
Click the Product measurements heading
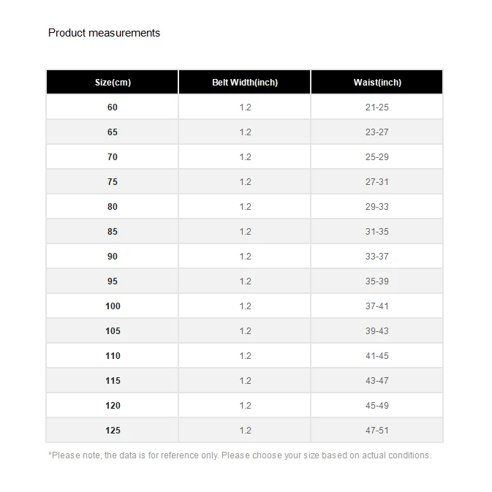click(x=104, y=33)
